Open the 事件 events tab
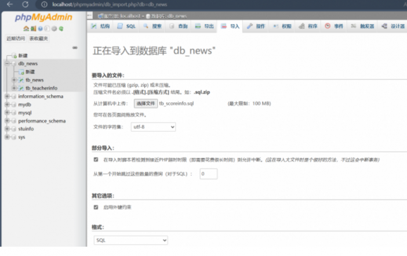 (334, 26)
